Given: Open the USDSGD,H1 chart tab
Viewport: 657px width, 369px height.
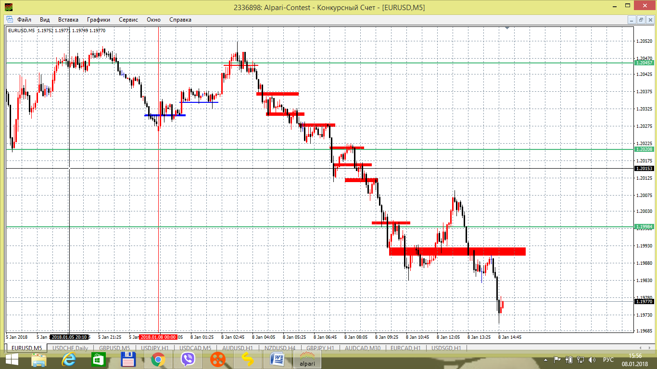Looking at the screenshot, I should (446, 348).
